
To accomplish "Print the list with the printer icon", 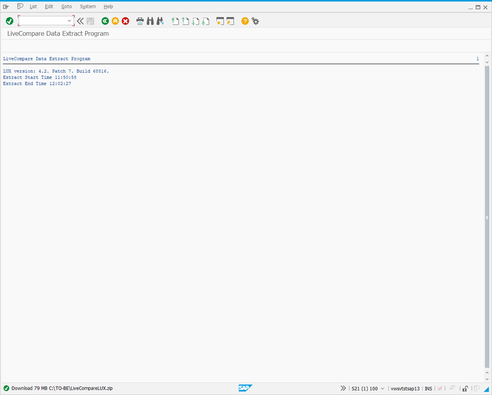I will (140, 21).
